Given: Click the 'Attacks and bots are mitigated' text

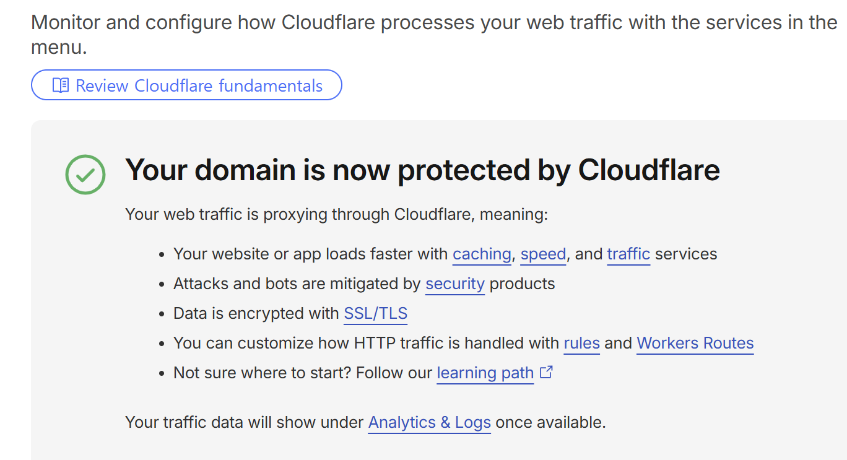Looking at the screenshot, I should 298,284.
